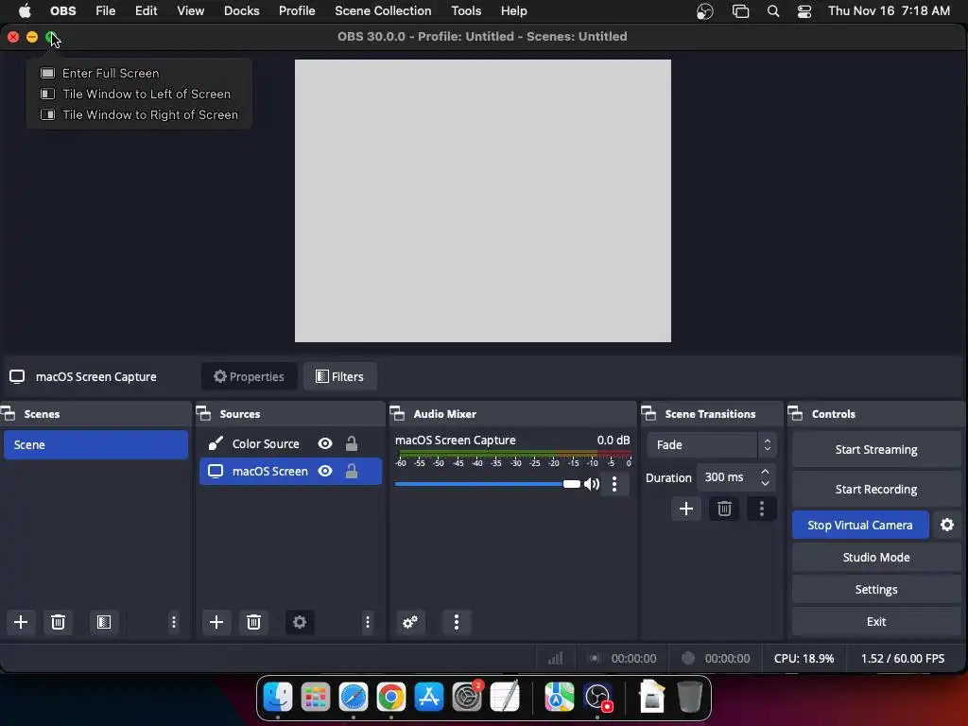
Task: Stop Virtual Camera
Action: pos(860,525)
